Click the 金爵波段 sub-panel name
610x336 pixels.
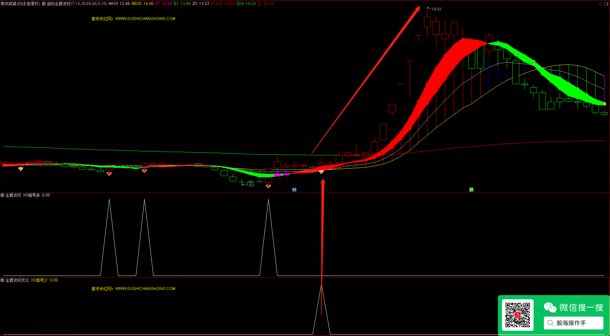(13, 195)
